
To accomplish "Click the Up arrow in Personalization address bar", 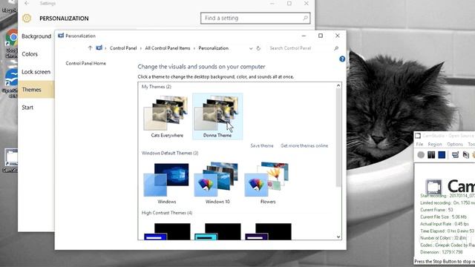I will 90,48.
